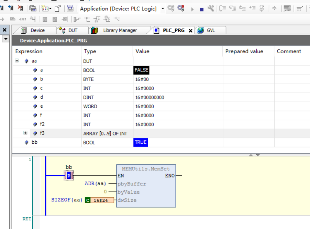Click the pane splitter up arrow

[x=251, y=155]
